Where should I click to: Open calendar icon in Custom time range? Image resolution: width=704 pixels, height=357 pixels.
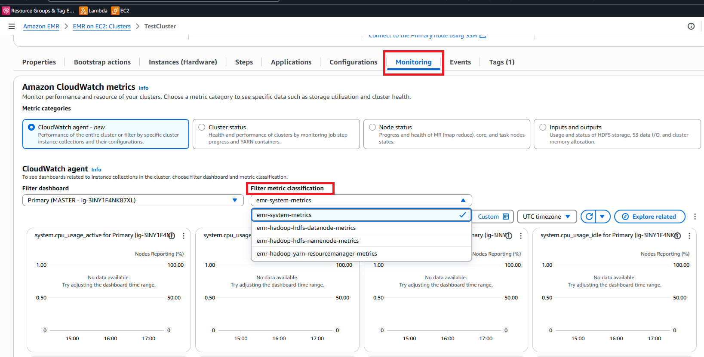tap(506, 217)
